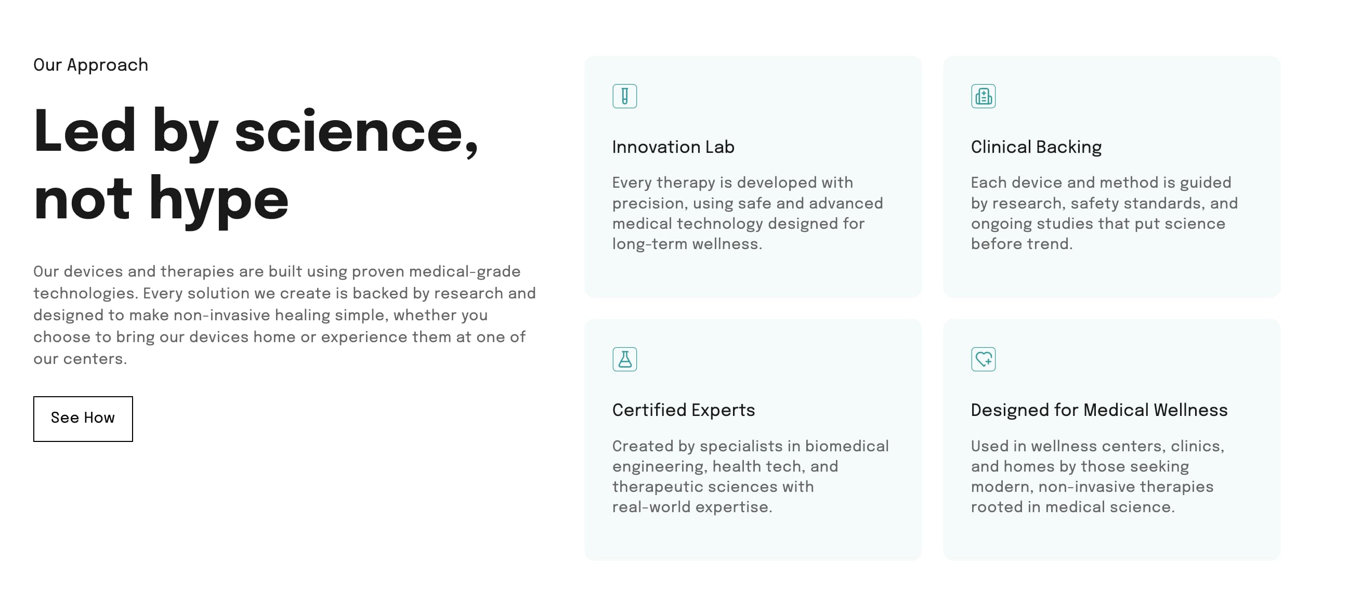Viewport: 1362px width, 600px height.
Task: Click the "Led by science," headline line
Action: pyautogui.click(x=256, y=131)
